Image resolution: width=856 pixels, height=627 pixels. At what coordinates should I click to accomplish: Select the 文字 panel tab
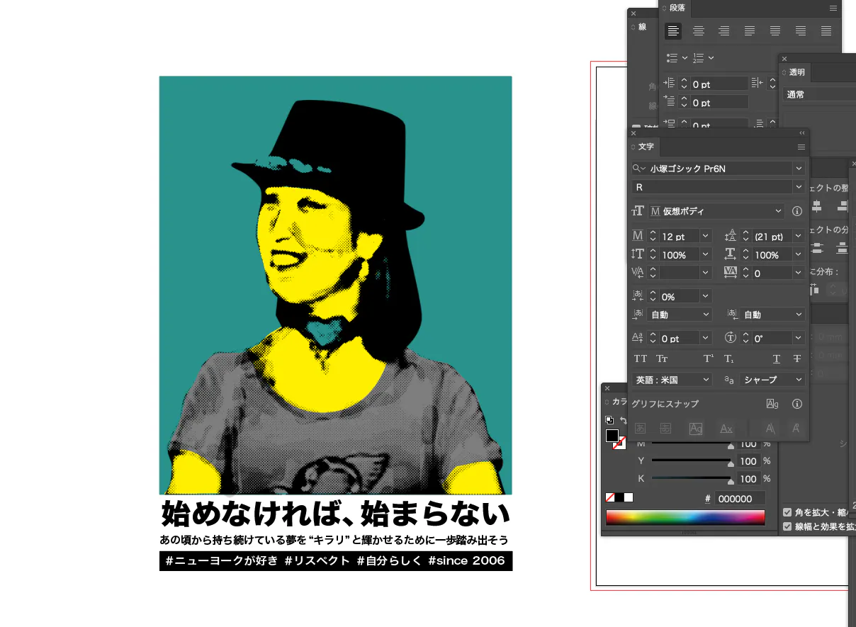[646, 147]
